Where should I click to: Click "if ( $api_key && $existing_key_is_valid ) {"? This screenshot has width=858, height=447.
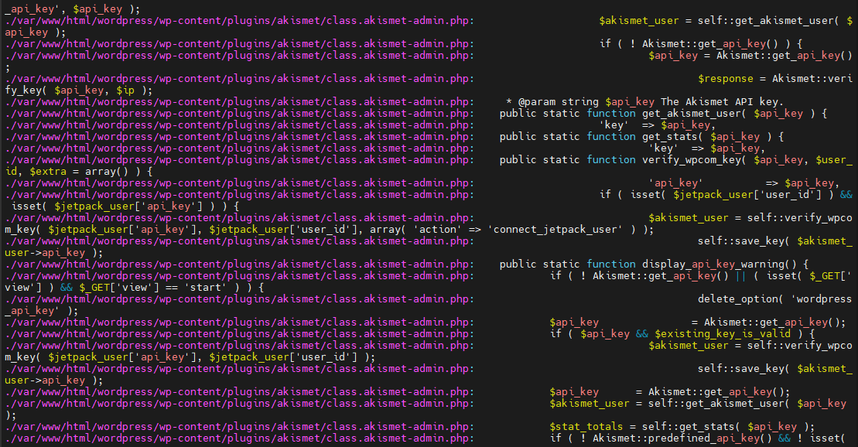click(682, 334)
